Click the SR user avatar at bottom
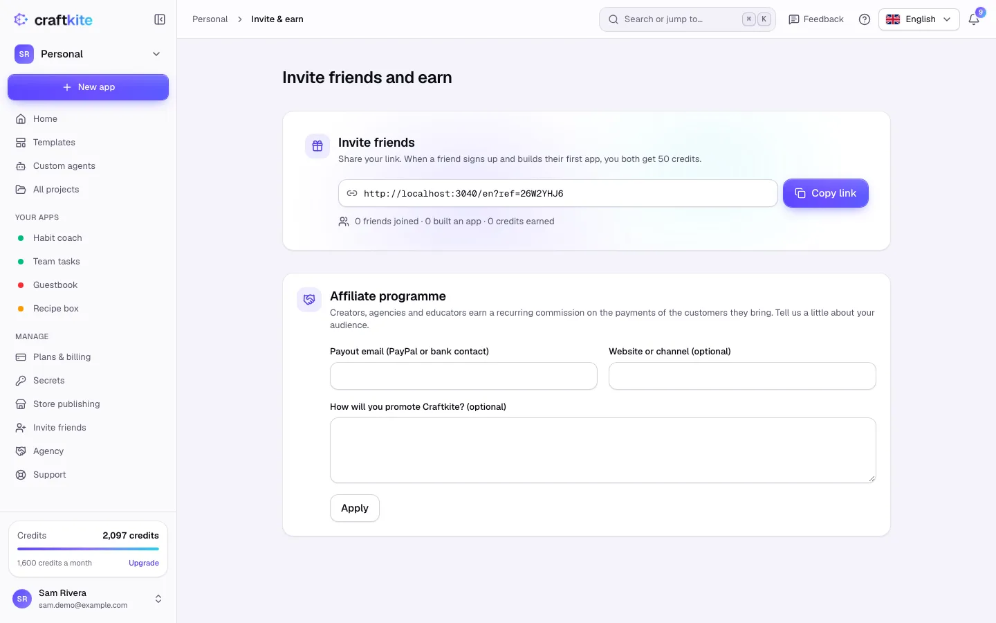 [x=22, y=599]
